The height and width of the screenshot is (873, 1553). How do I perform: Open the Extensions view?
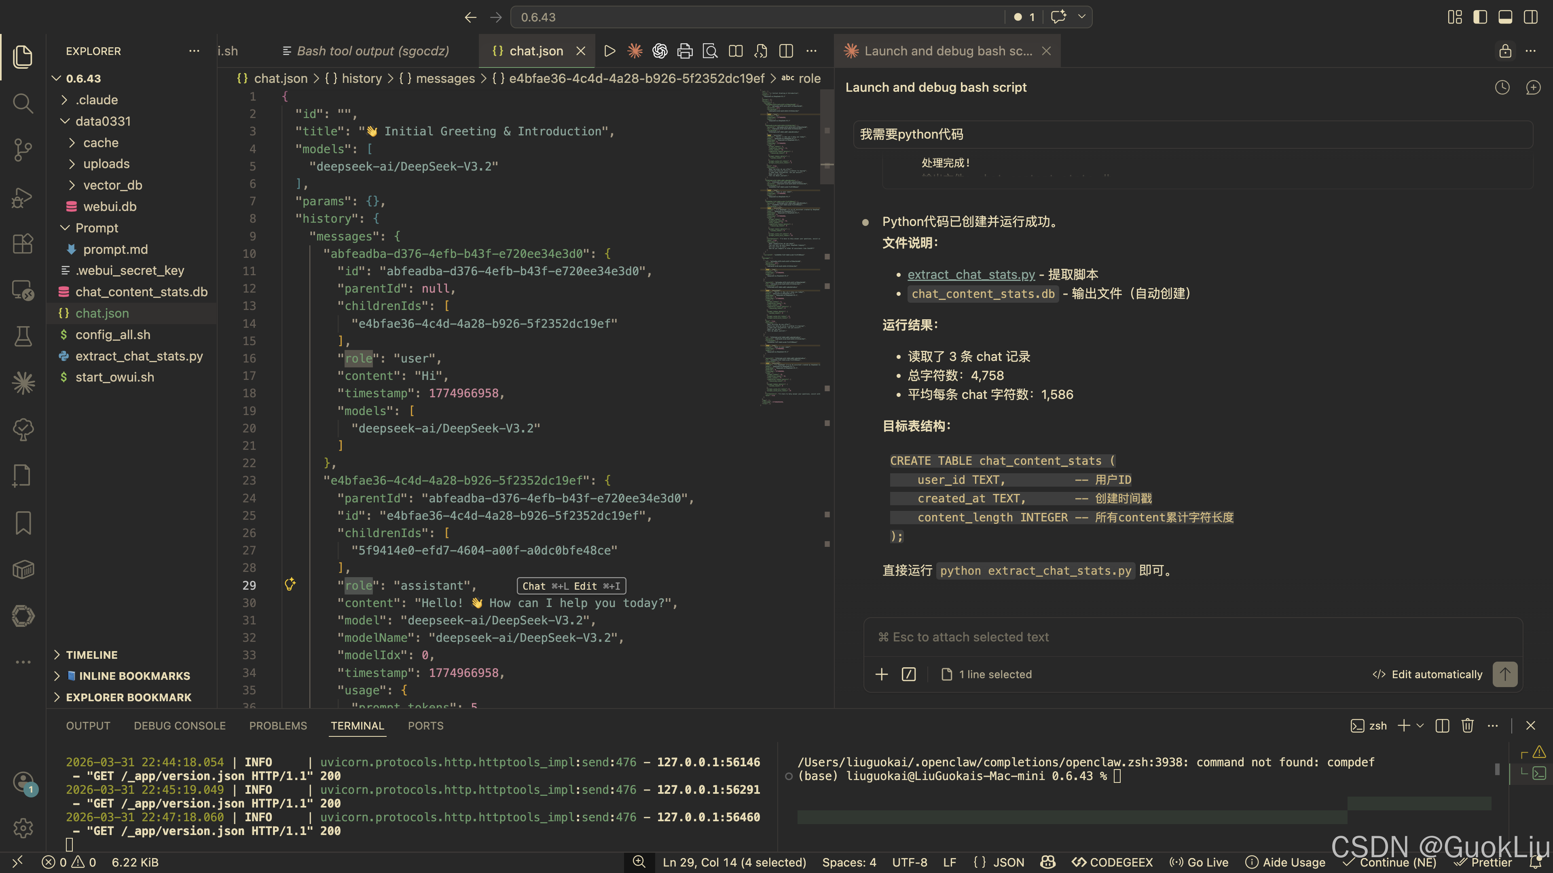tap(23, 244)
